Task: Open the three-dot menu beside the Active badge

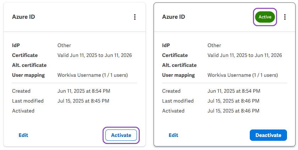Action: click(x=285, y=17)
